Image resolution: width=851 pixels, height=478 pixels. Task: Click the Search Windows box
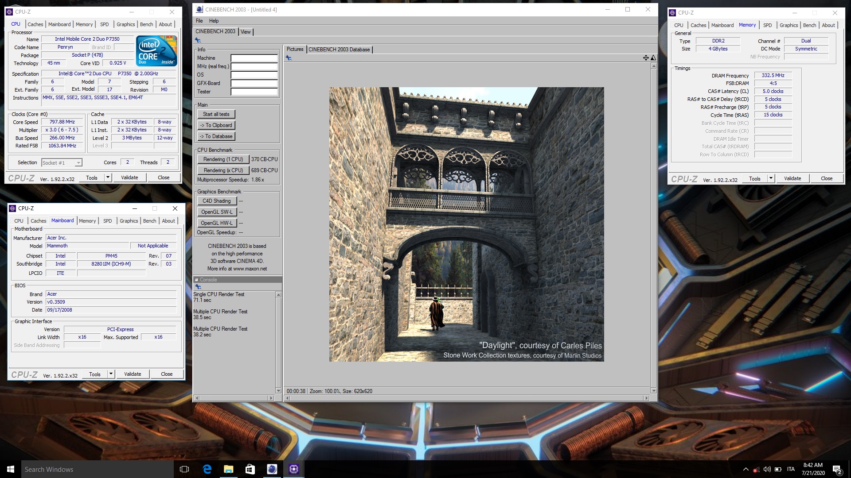click(x=97, y=469)
